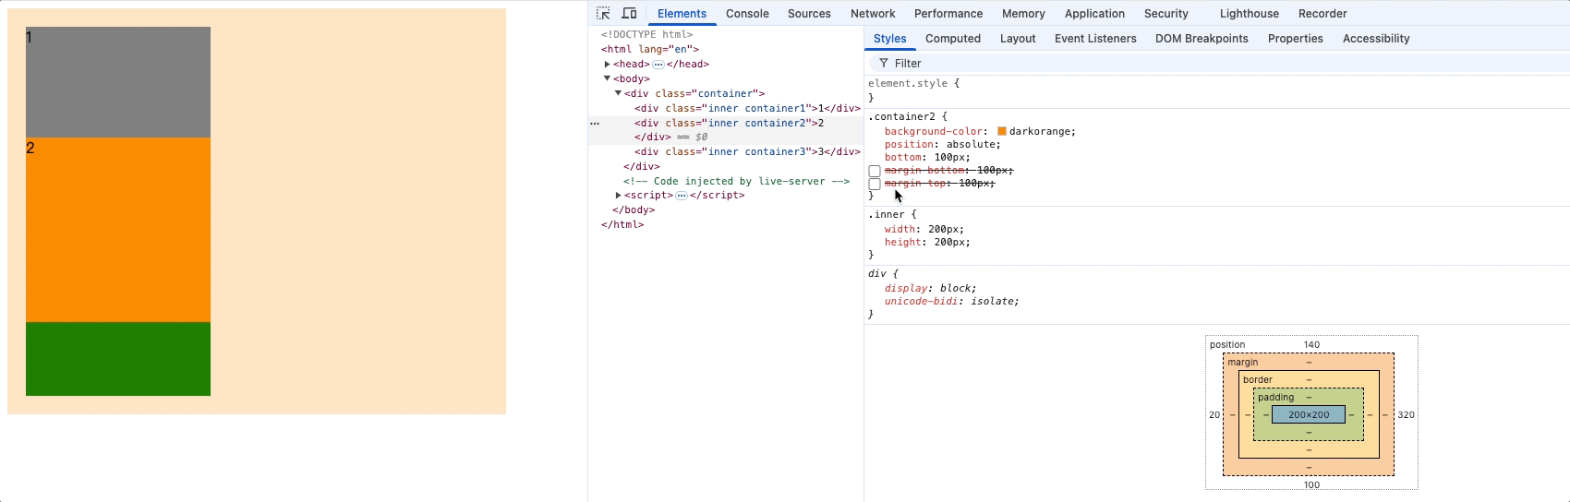Select the live-server comment node

click(x=736, y=181)
